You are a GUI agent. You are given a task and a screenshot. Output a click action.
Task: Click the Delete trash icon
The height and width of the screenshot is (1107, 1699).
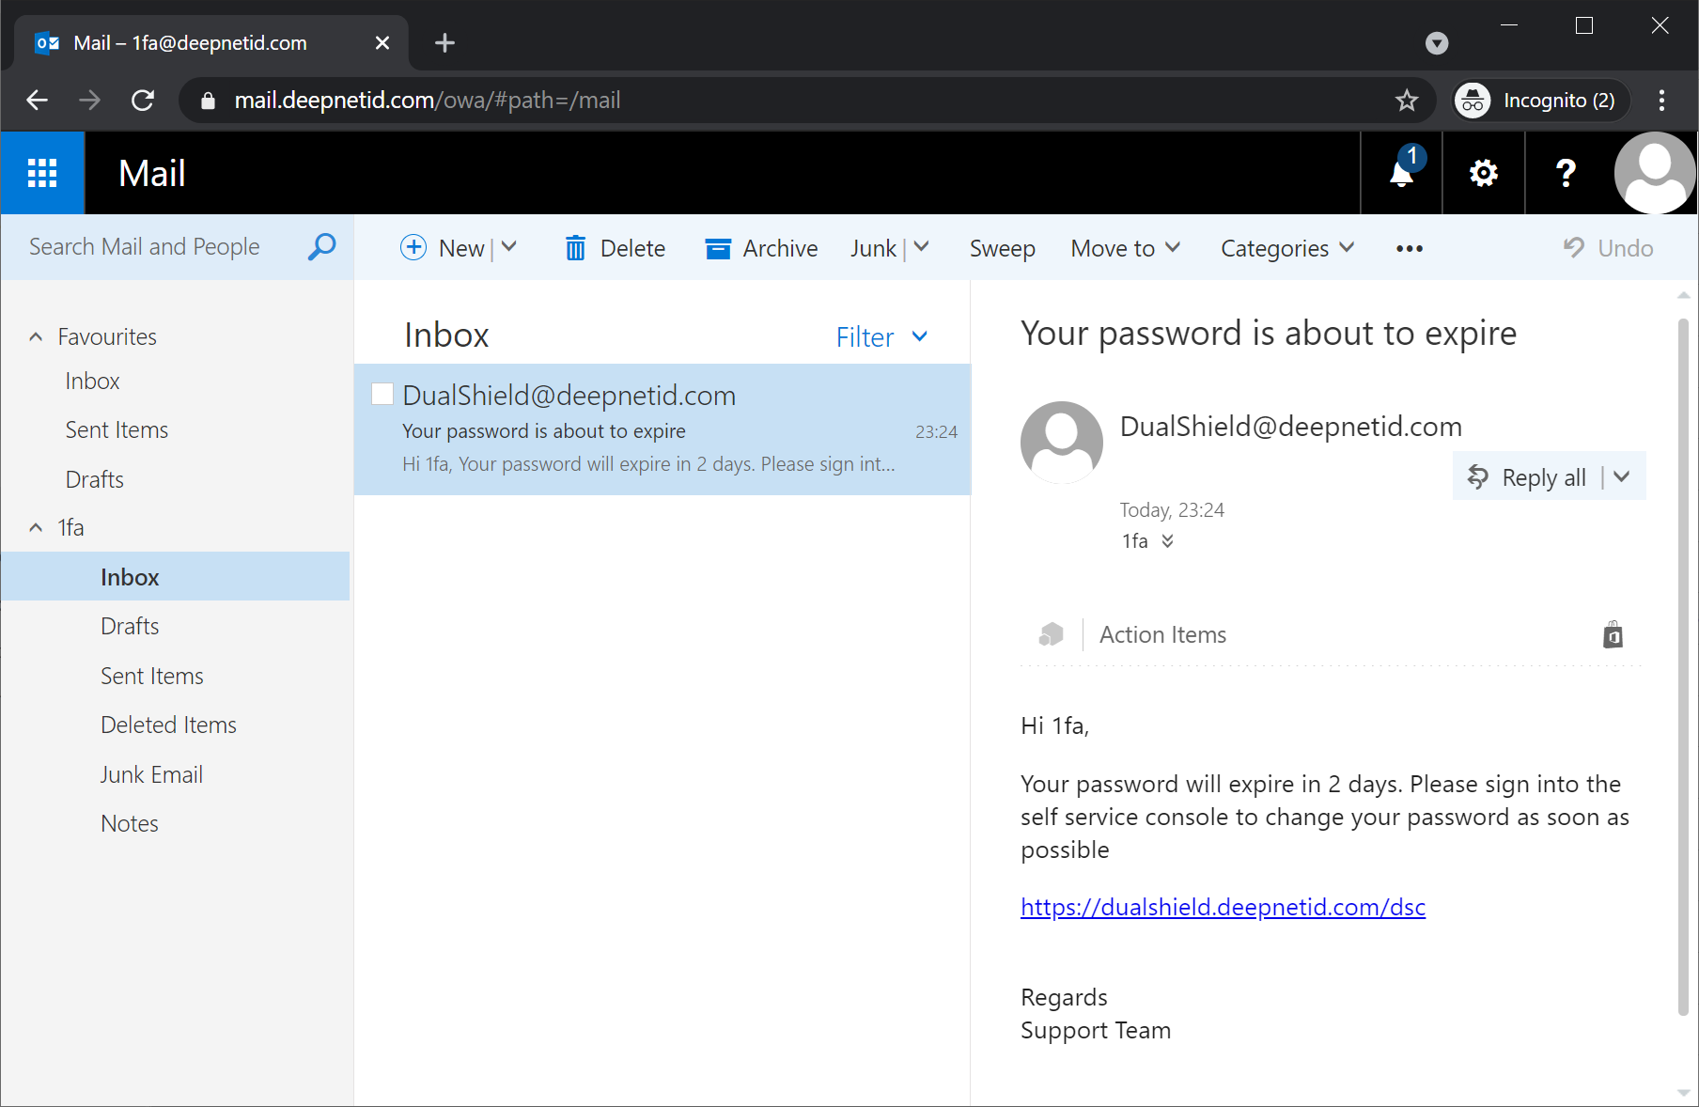(x=575, y=248)
